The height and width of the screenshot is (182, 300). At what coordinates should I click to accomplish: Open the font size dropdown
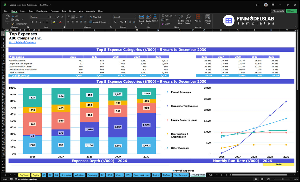click(55, 17)
